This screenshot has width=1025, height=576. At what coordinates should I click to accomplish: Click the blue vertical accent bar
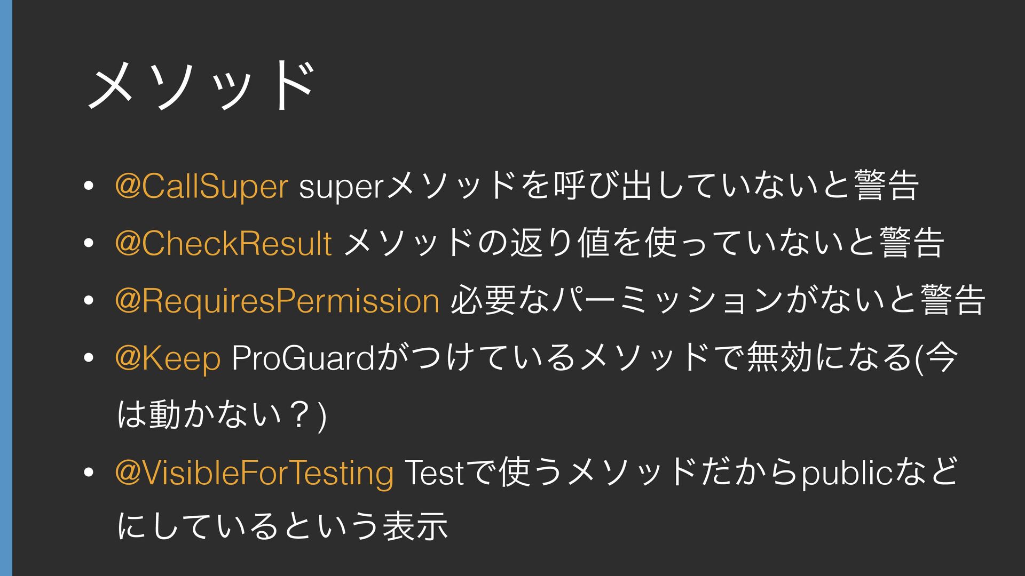pos(6,288)
